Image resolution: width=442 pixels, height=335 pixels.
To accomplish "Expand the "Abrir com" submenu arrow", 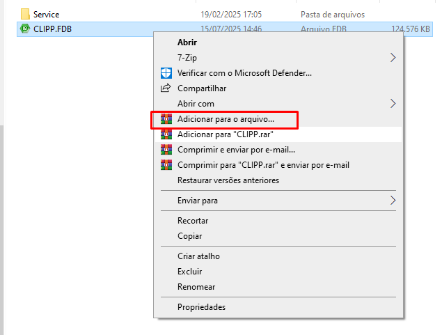I will click(393, 103).
